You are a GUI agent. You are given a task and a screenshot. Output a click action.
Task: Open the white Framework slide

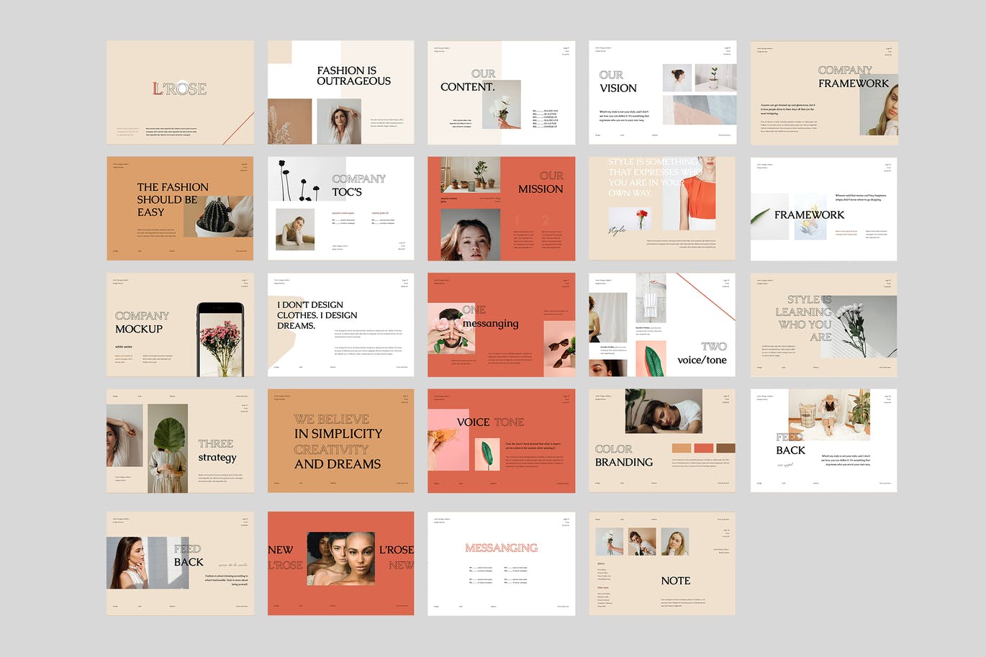(x=824, y=209)
